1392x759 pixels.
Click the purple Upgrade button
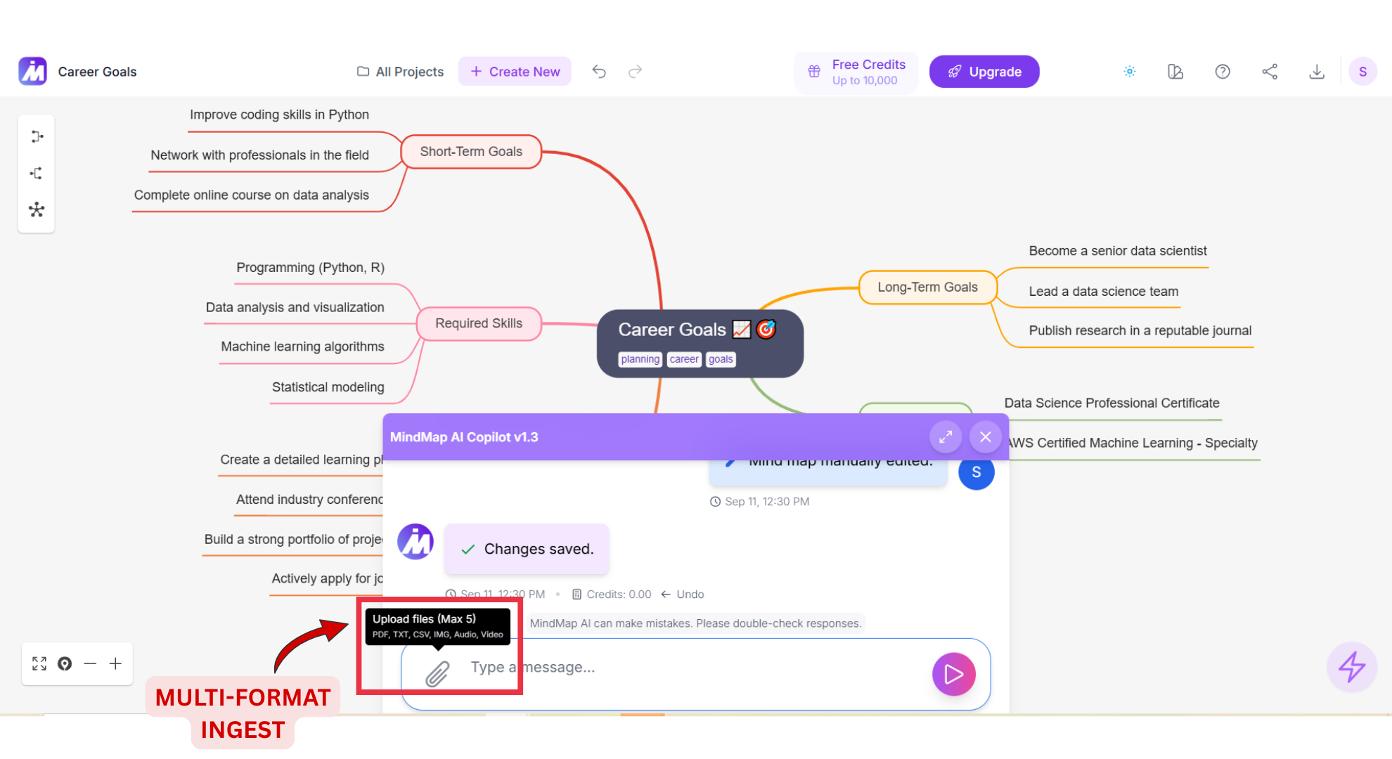(x=984, y=72)
